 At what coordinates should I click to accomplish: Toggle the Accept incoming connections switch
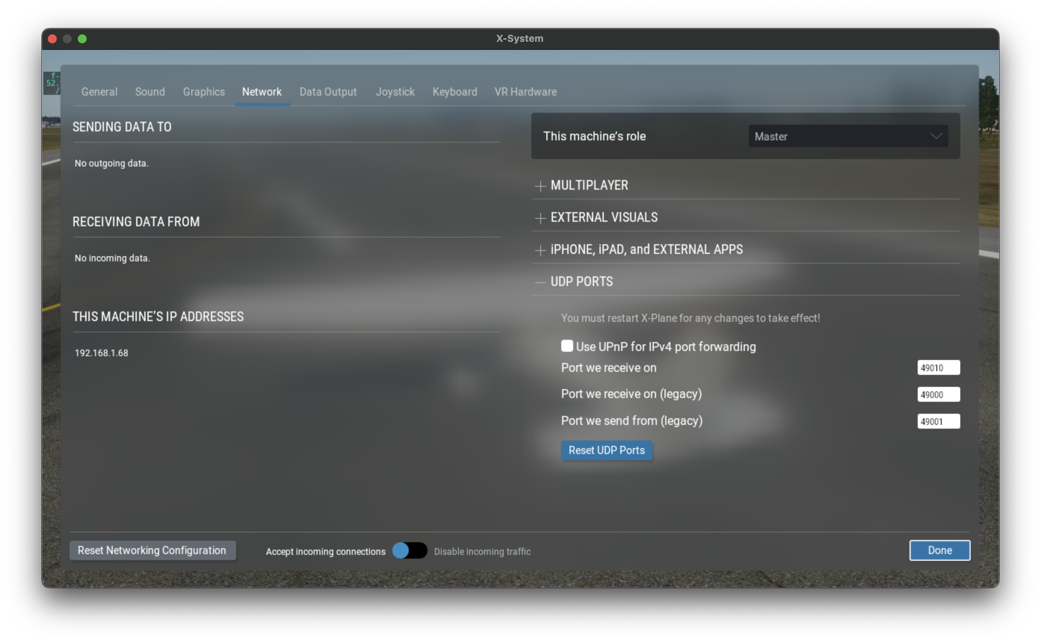tap(409, 551)
